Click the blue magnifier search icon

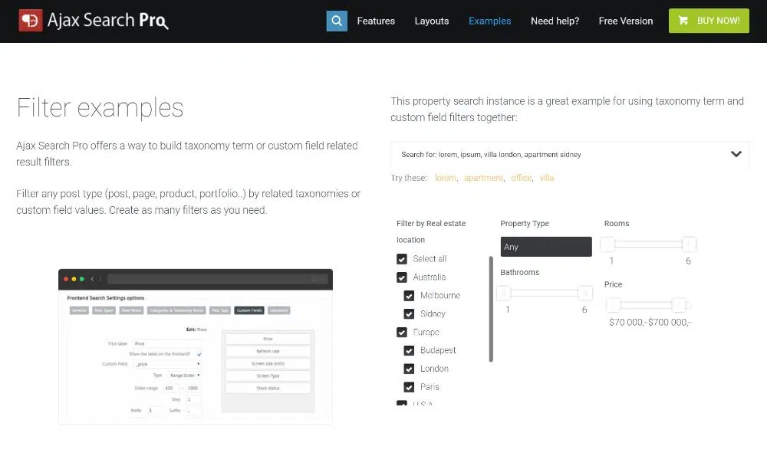click(x=337, y=21)
